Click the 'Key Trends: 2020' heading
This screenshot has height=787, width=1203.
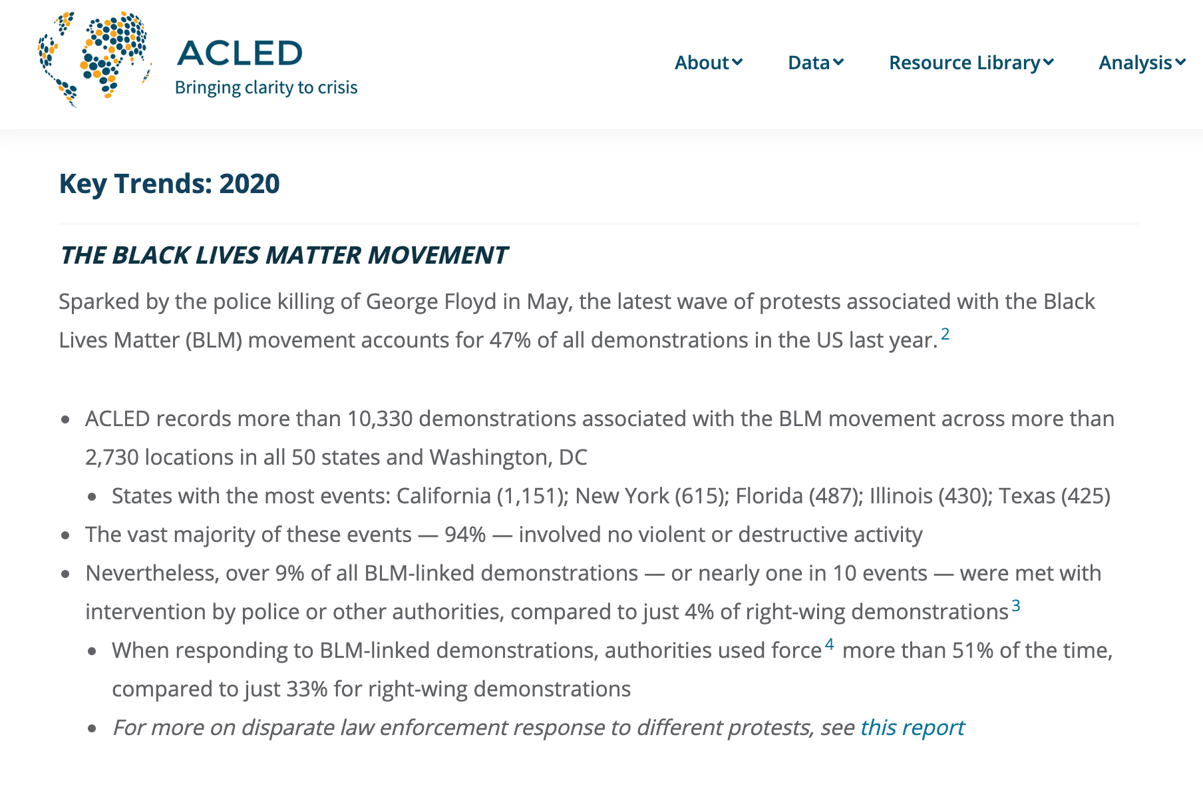(170, 184)
